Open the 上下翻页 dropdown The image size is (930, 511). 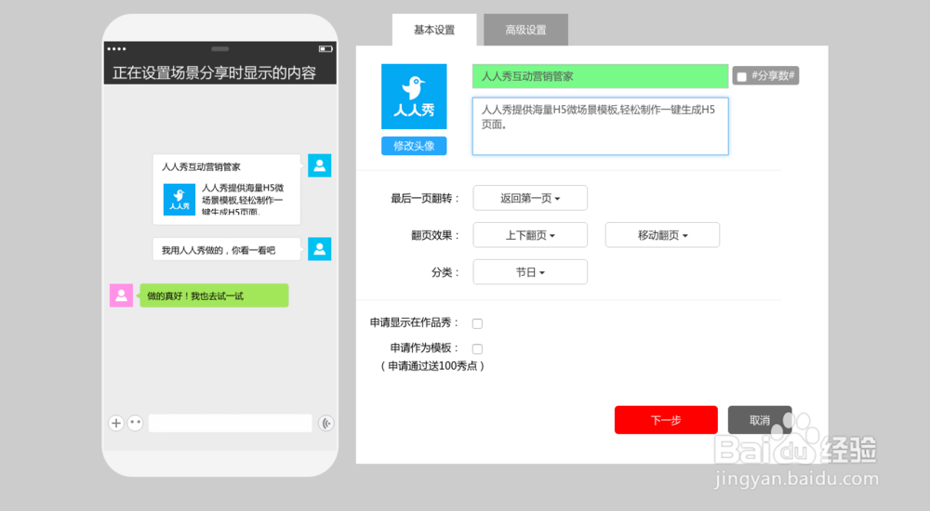click(530, 235)
